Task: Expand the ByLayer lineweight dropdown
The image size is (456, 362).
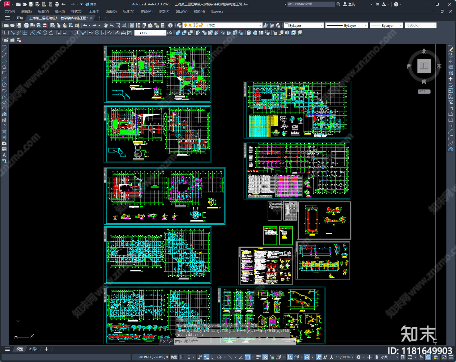Action: 386,25
